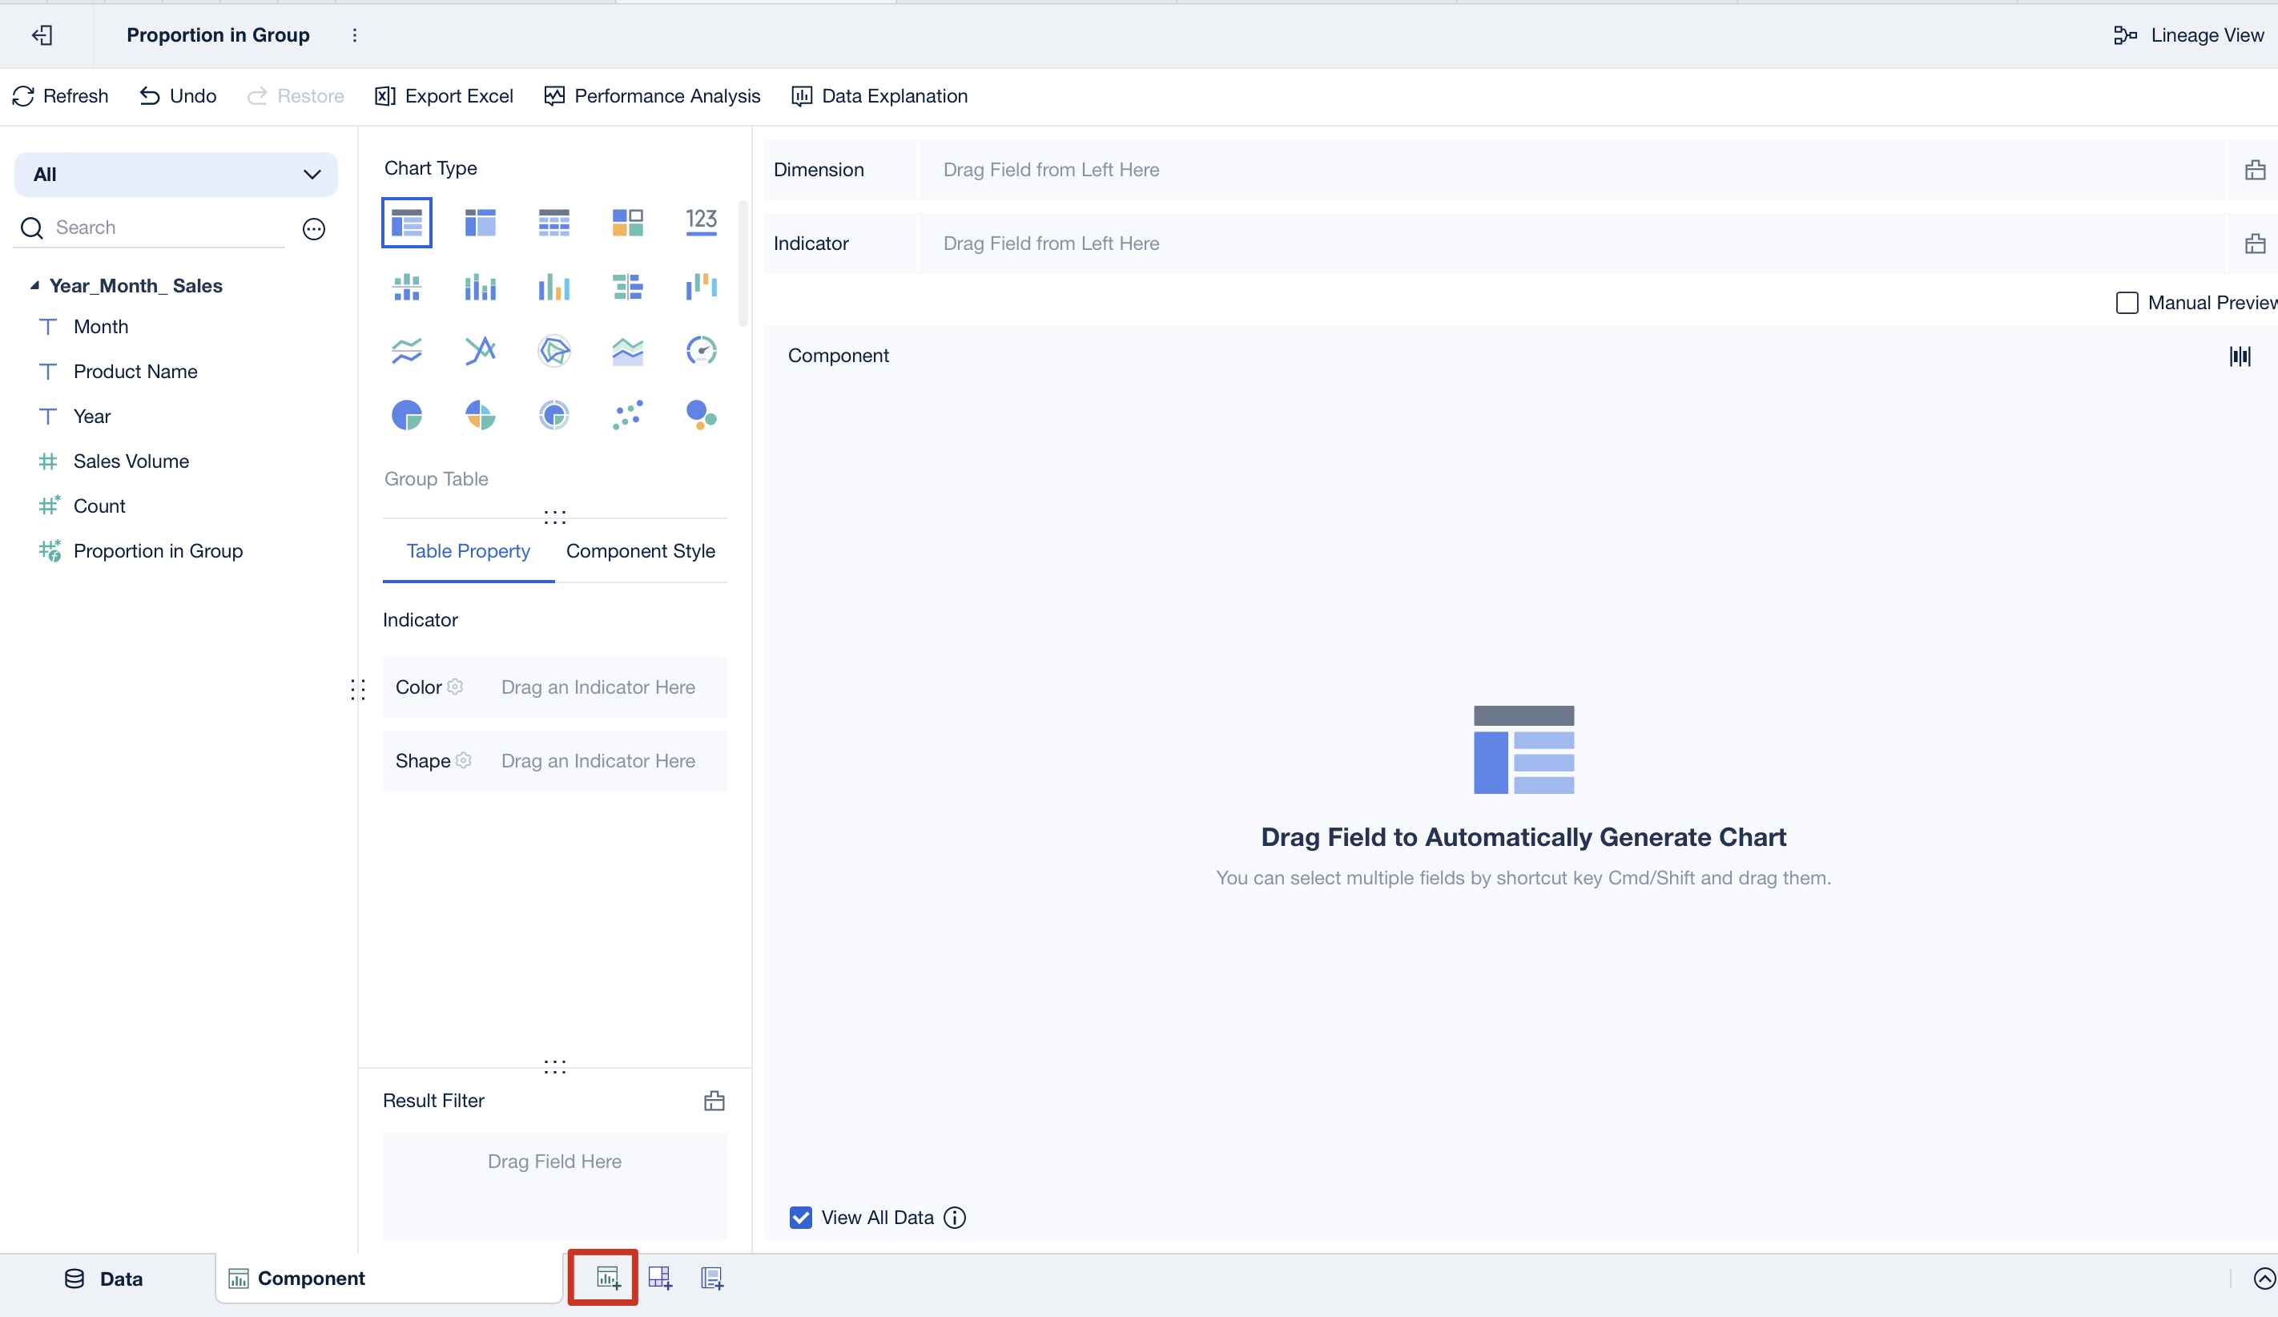2278x1317 pixels.
Task: Click the Color settings gear icon
Action: coord(456,687)
